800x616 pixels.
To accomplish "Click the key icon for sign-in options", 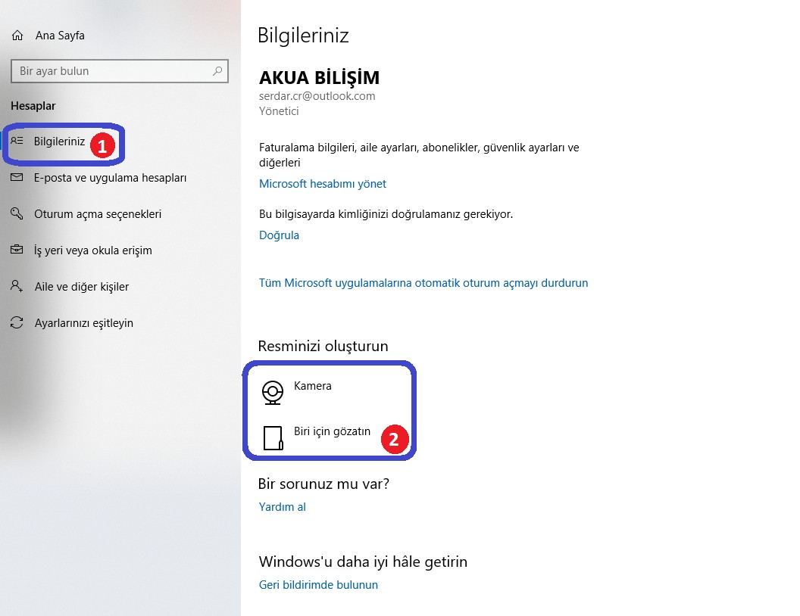I will click(x=17, y=214).
